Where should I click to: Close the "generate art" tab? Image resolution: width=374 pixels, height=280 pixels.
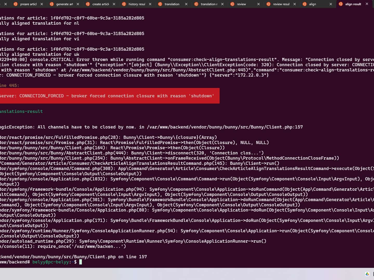coord(78,4)
